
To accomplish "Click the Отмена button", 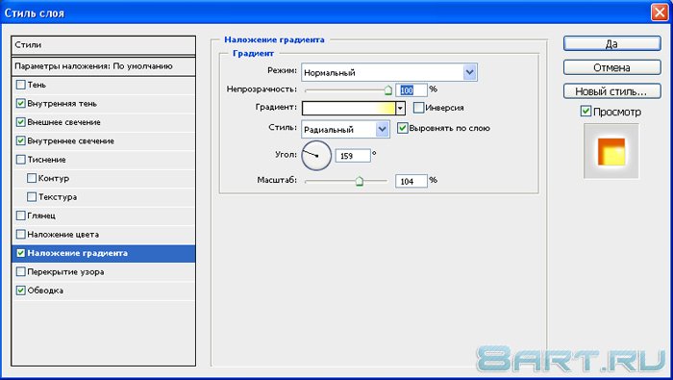I will [x=611, y=67].
